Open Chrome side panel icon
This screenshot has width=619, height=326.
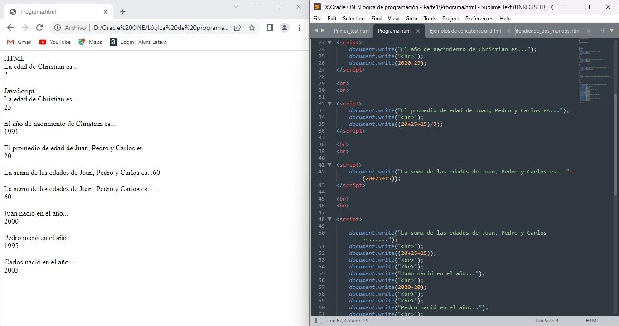click(x=270, y=28)
